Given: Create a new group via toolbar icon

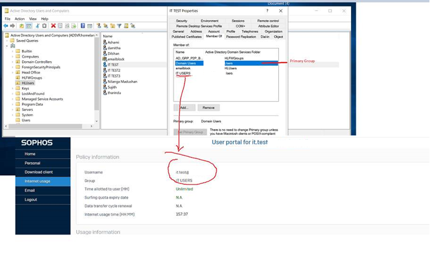Looking at the screenshot, I should [106, 26].
